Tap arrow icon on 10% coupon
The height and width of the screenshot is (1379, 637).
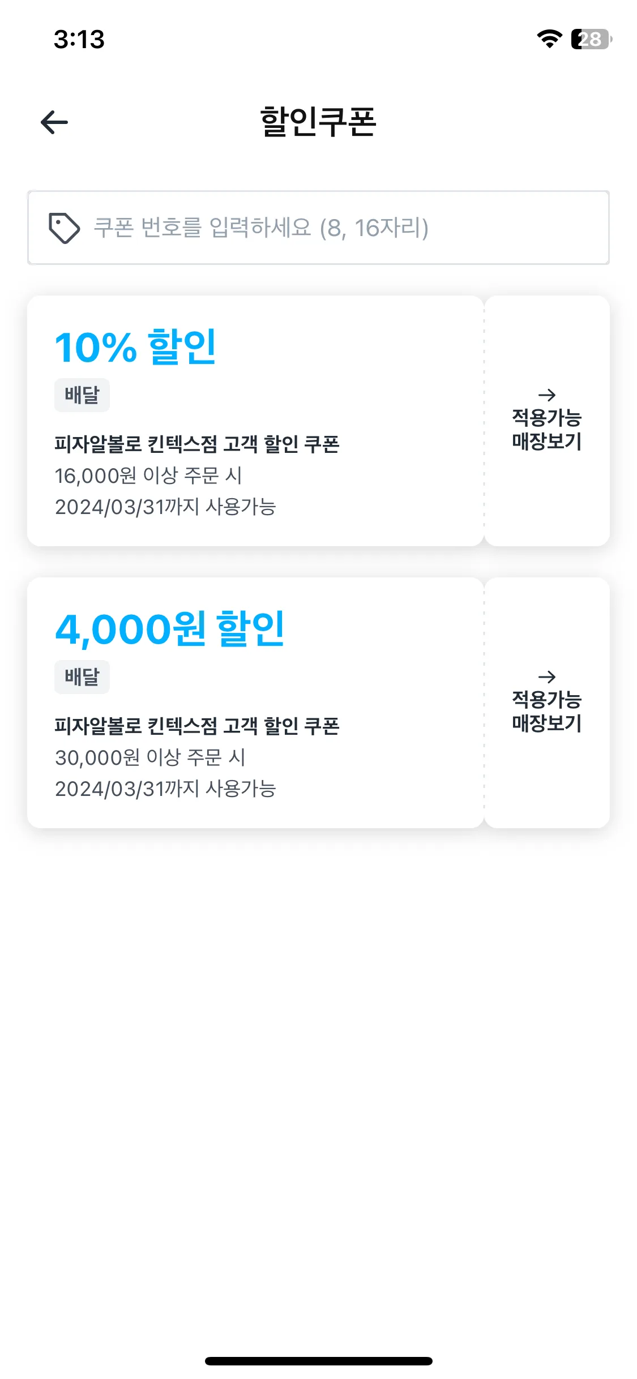546,395
